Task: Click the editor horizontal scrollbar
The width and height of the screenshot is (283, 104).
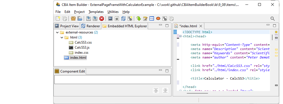Action: 197,93
